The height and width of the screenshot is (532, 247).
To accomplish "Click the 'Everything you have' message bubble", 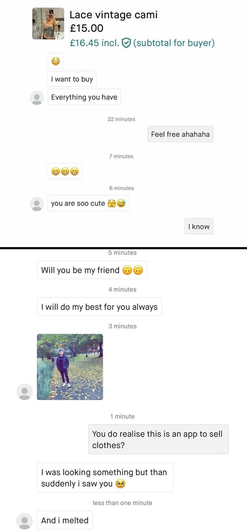I will coord(84,97).
